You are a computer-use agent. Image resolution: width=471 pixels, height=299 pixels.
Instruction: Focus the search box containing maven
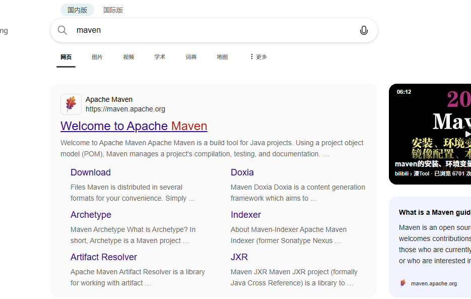tap(214, 30)
